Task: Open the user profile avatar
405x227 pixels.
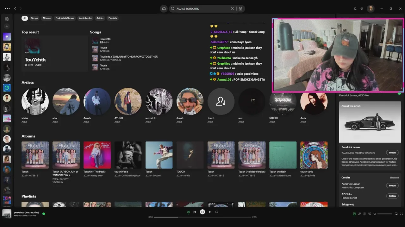Action: (x=371, y=9)
